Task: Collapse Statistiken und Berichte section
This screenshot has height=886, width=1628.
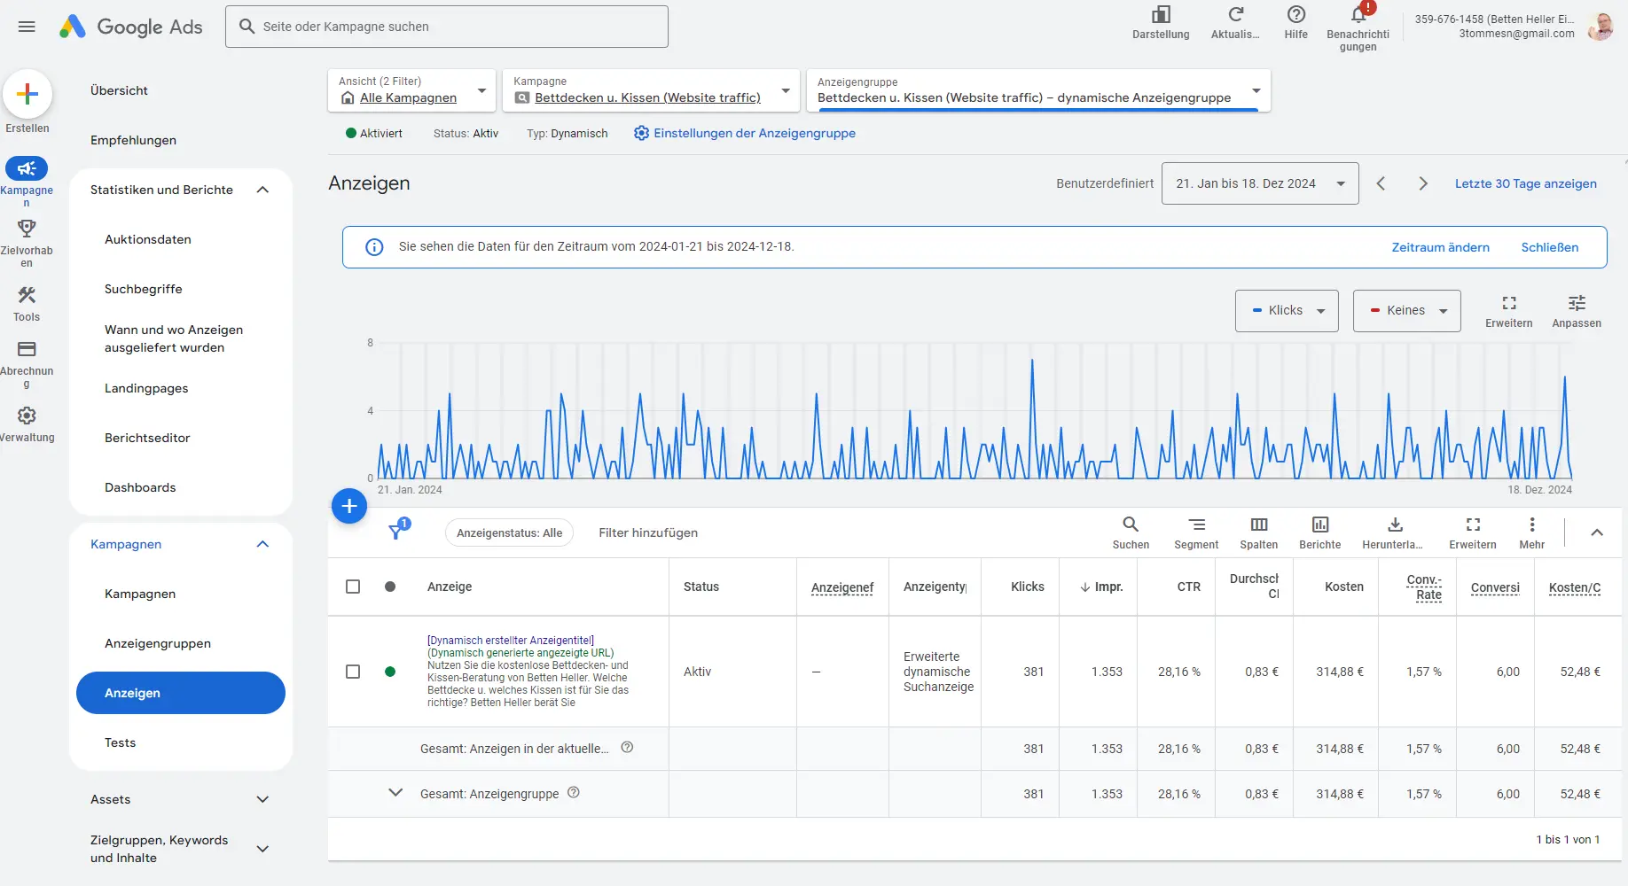Action: coord(262,190)
